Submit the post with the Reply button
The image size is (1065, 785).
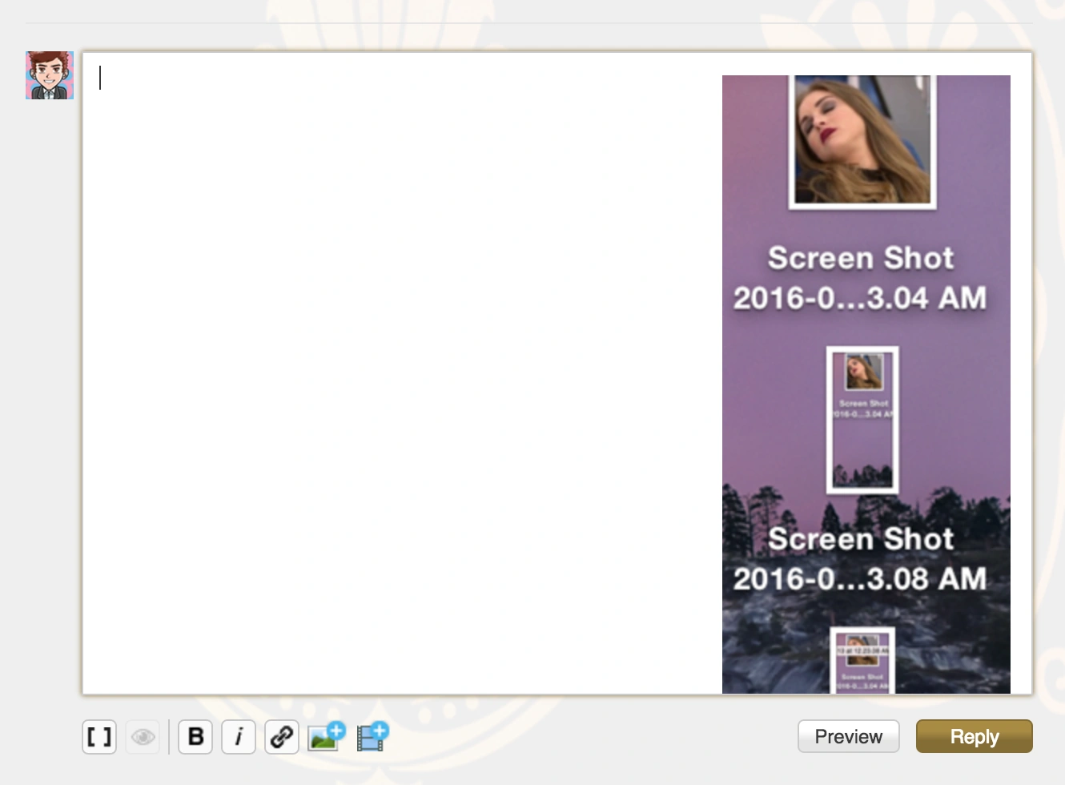[974, 736]
